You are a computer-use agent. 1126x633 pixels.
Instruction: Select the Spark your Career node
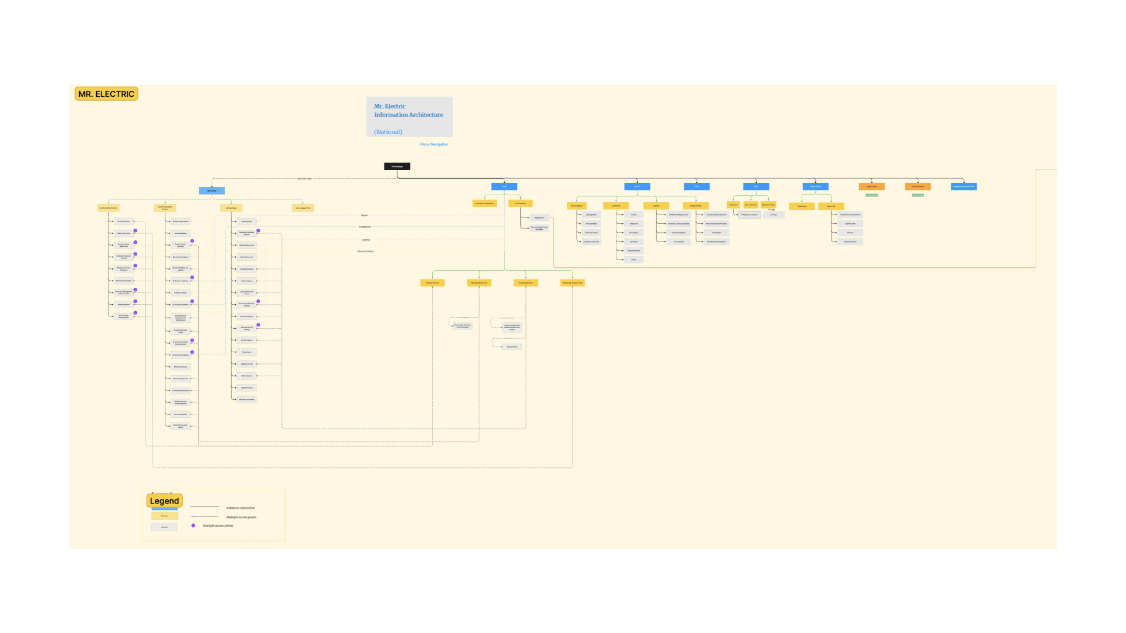(768, 205)
